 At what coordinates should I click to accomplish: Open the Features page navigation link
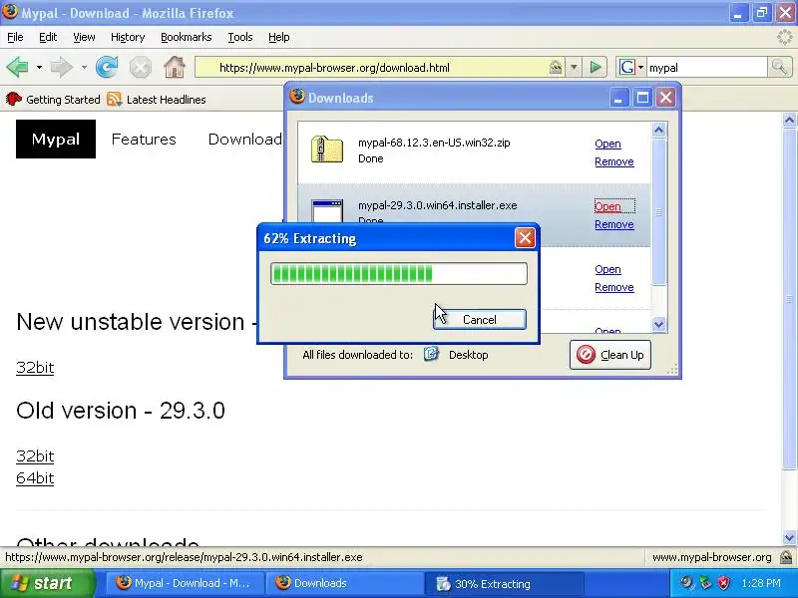coord(144,139)
